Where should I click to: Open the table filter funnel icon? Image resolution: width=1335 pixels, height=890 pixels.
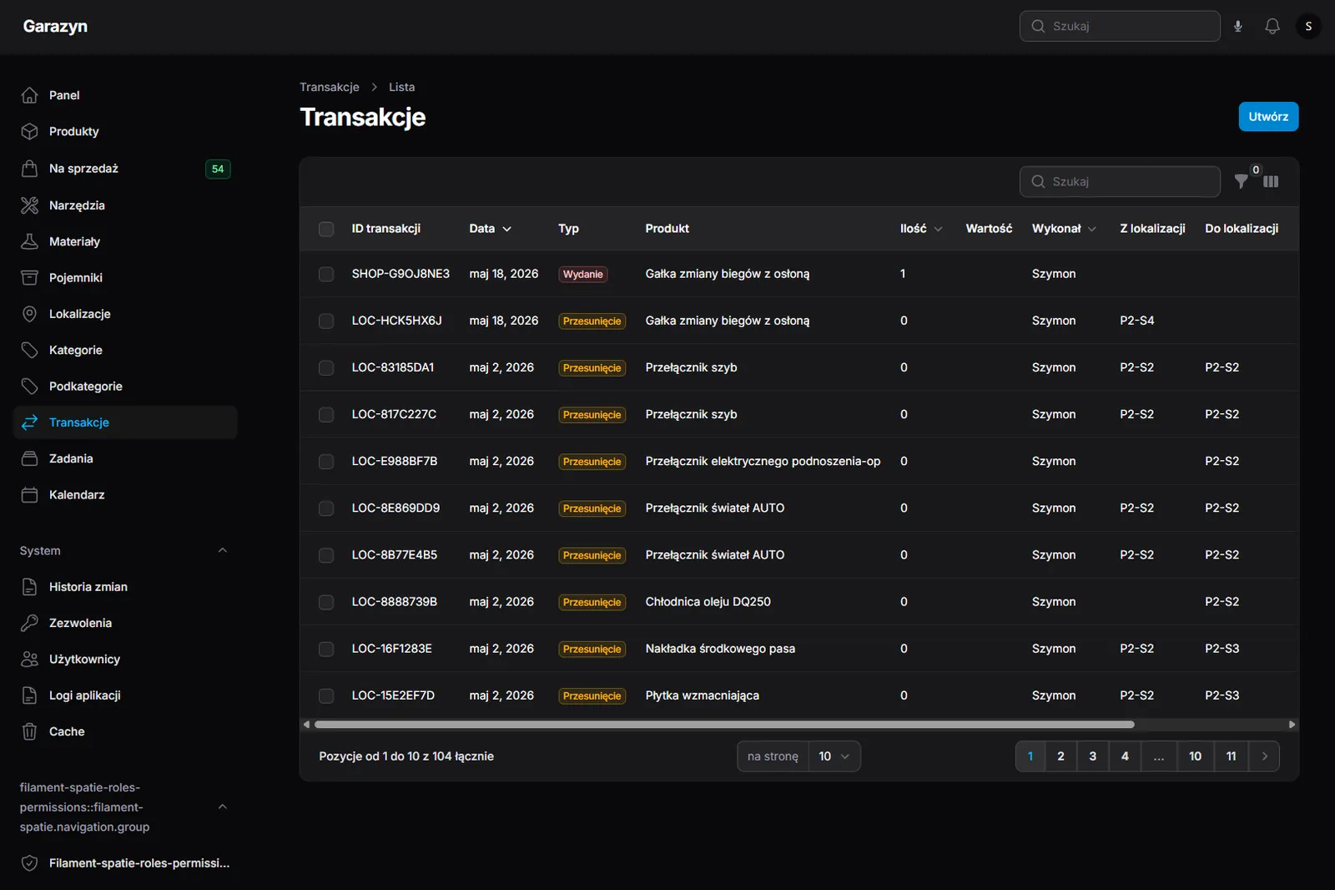click(x=1242, y=181)
